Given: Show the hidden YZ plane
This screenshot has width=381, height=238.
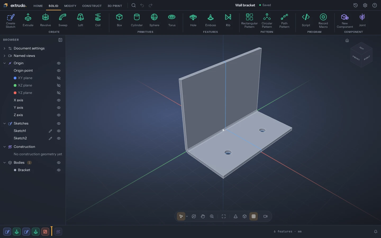Looking at the screenshot, I should click(59, 93).
